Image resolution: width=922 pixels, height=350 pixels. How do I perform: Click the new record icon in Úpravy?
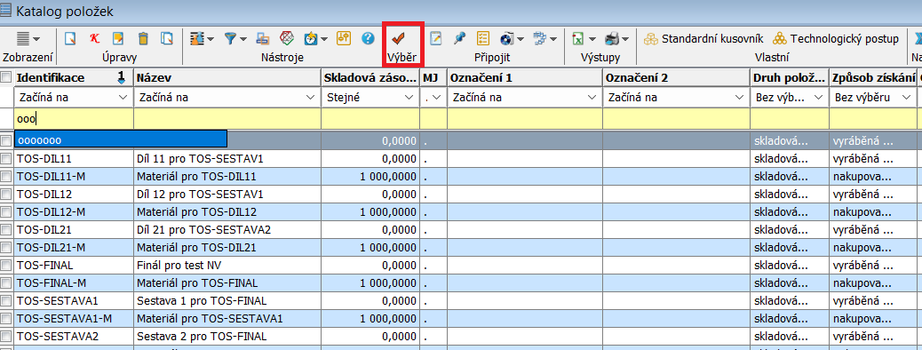pos(70,39)
